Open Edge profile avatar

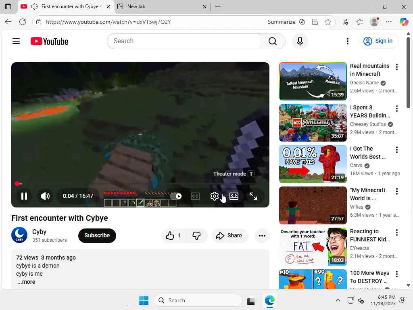tap(374, 22)
